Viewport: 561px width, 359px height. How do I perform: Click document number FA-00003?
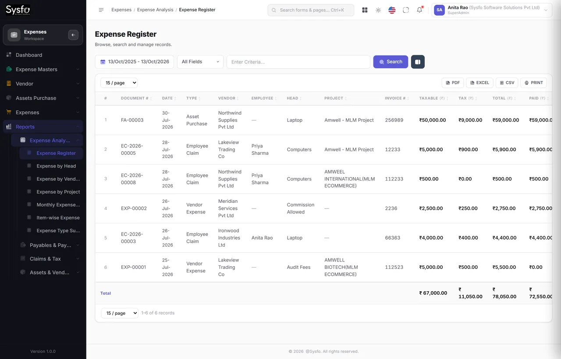(132, 120)
